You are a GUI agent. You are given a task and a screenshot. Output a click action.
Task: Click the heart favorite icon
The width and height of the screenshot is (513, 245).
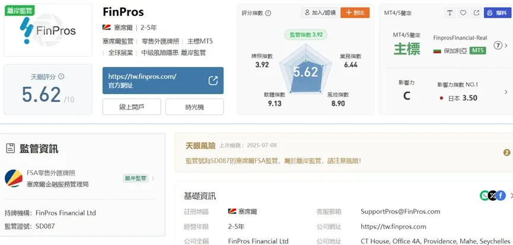click(x=463, y=13)
